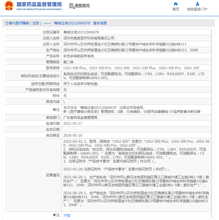
Task: Click the 2024-06-19 change entry
Action: click(136, 199)
